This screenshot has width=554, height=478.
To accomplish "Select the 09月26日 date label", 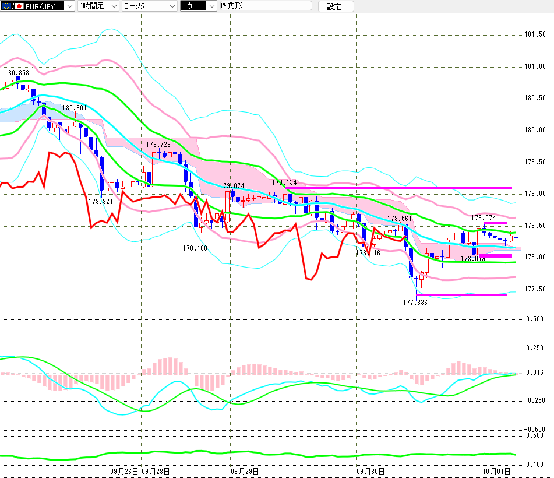I will point(124,471).
